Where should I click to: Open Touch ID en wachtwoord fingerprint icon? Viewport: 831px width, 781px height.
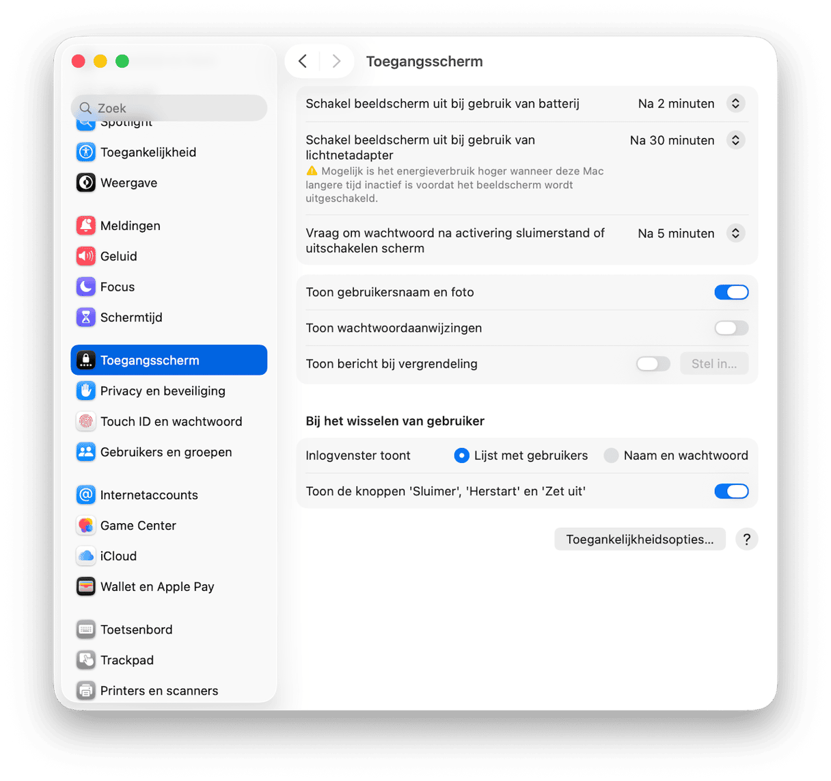coord(85,421)
